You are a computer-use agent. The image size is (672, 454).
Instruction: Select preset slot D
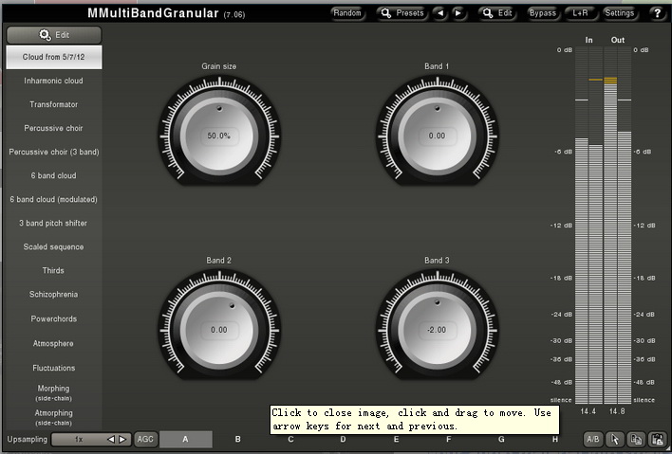343,439
